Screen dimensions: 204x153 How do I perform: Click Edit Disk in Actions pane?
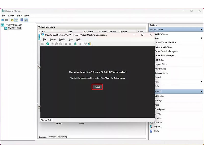coord(159,60)
